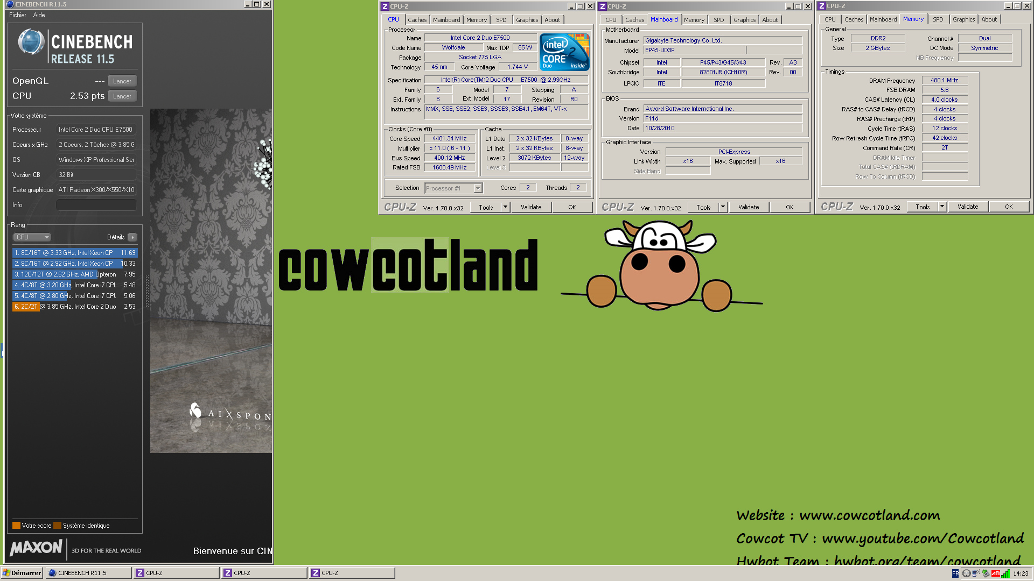
Task: Open SPD tab in Mainboard CPU-Z window
Action: pos(719,20)
